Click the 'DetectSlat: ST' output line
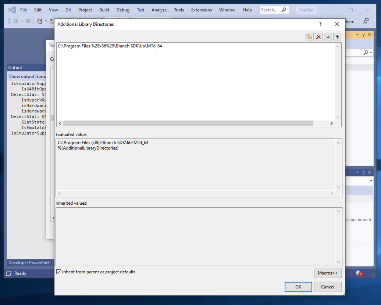Viewport: 381px width, 305px height. click(x=28, y=94)
